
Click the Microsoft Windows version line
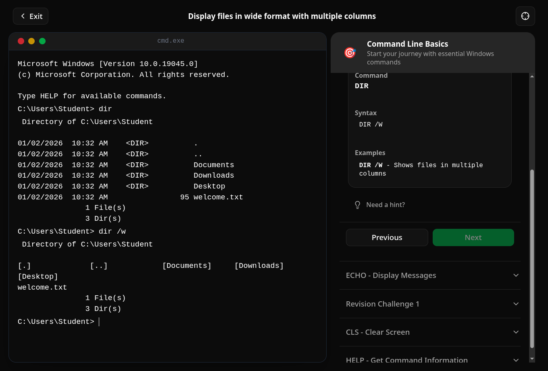108,64
